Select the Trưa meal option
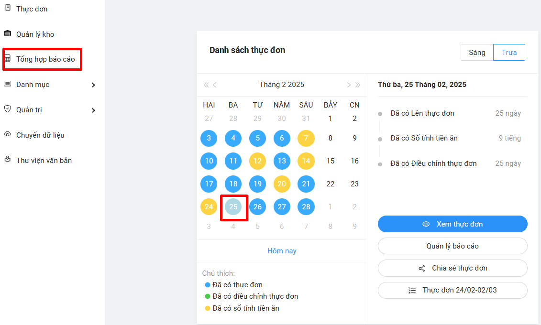 [509, 53]
